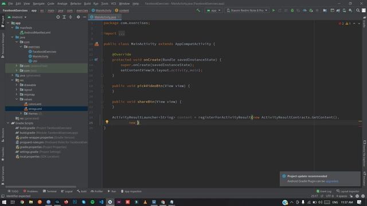367x206 pixels.
Task: Open the Android view selector dropdown
Action: click(17, 17)
